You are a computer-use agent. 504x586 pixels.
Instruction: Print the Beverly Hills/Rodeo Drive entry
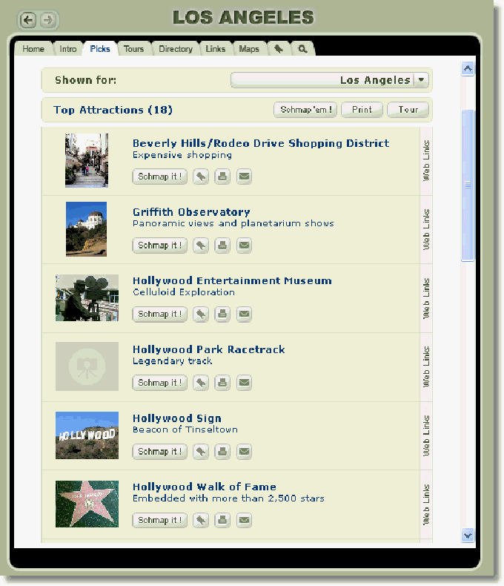222,177
